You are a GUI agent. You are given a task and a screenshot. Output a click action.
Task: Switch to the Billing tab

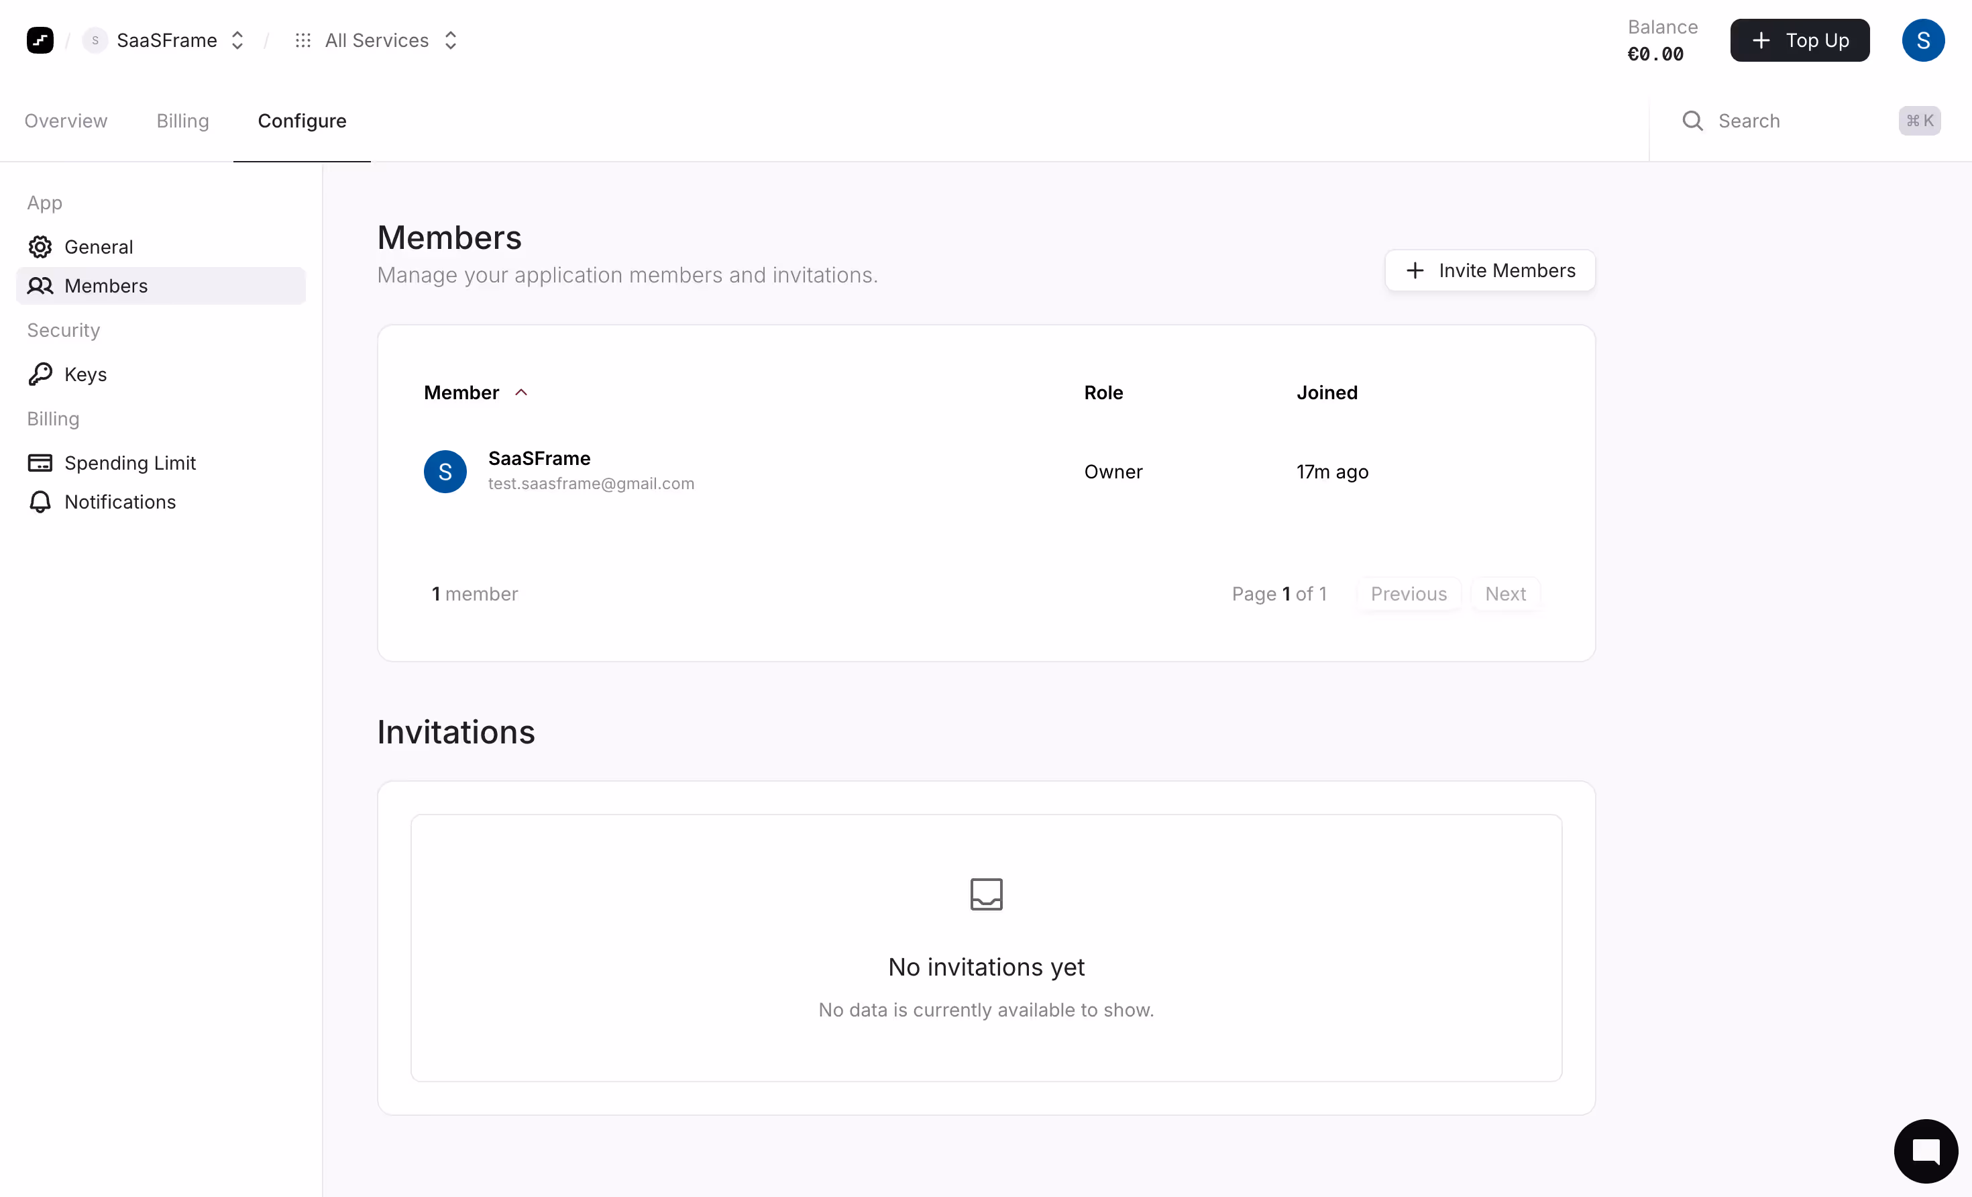182,121
